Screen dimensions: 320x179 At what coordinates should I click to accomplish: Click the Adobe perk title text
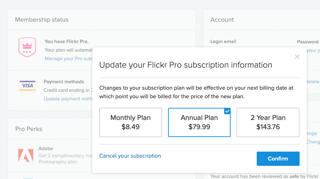pyautogui.click(x=46, y=148)
